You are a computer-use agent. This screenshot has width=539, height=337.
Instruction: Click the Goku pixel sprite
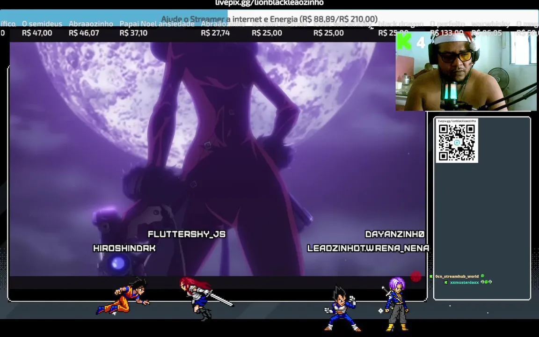coord(123,296)
